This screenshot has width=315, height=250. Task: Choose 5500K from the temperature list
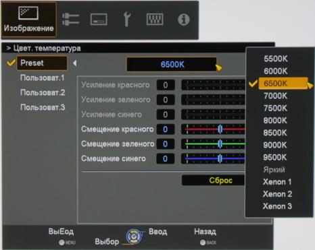[x=276, y=59]
